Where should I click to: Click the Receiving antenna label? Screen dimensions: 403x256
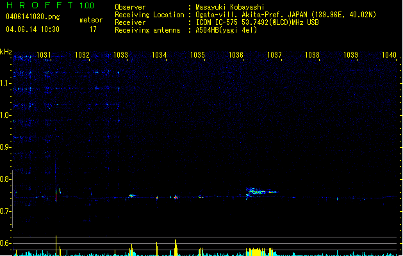click(147, 30)
